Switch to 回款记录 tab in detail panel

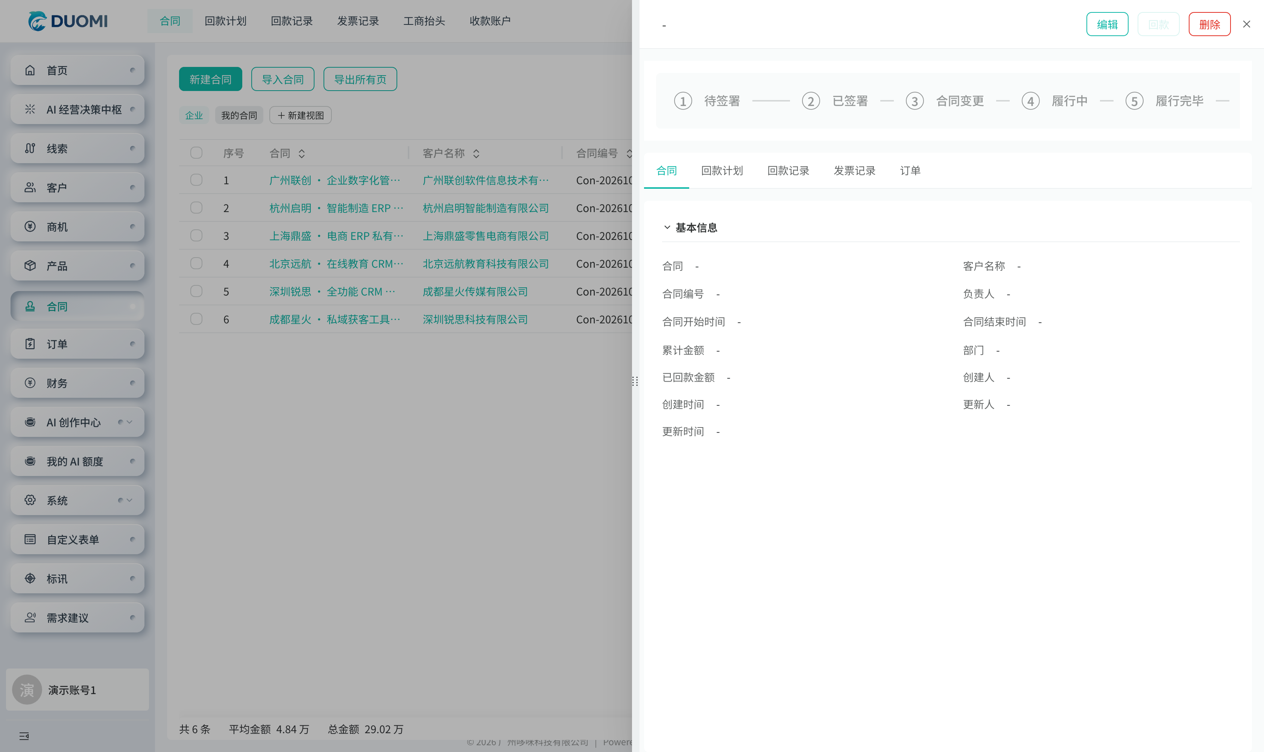tap(788, 171)
